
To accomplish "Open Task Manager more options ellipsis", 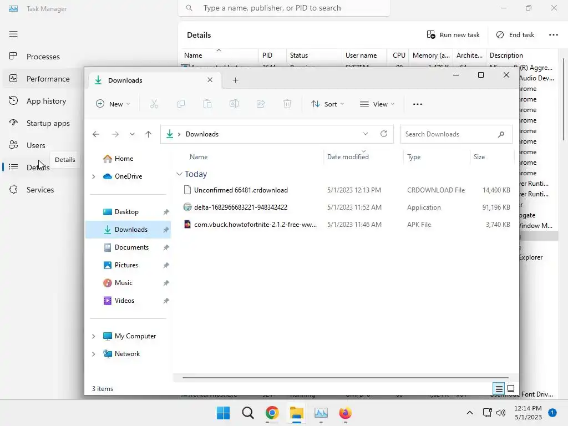I will pos(553,35).
